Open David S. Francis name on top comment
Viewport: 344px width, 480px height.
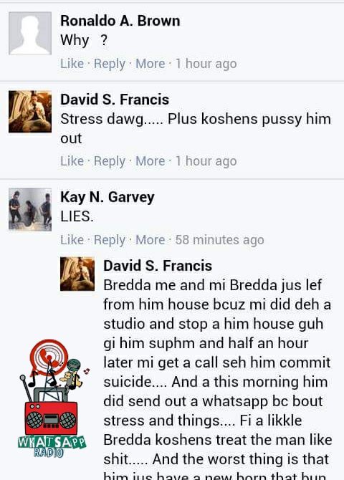coord(115,100)
